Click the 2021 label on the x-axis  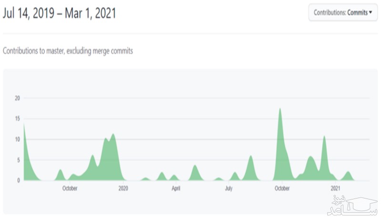click(335, 188)
